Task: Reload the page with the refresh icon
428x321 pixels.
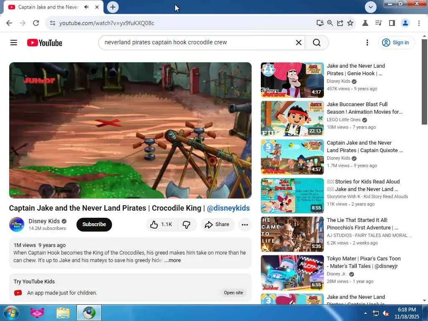Action: click(36, 23)
